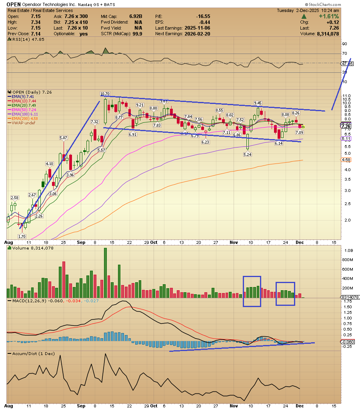Select the P/E value -16.55
The width and height of the screenshot is (360, 409).
click(203, 16)
